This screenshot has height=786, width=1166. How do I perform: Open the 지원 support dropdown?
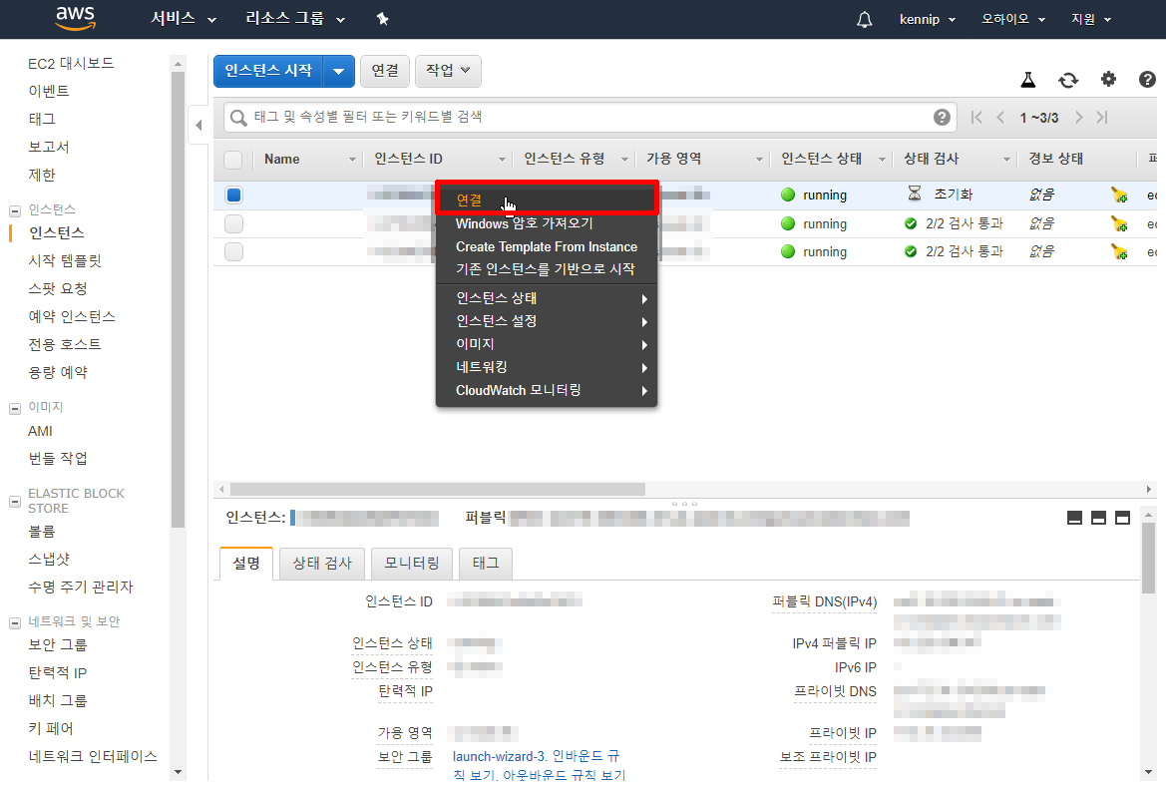[1091, 19]
